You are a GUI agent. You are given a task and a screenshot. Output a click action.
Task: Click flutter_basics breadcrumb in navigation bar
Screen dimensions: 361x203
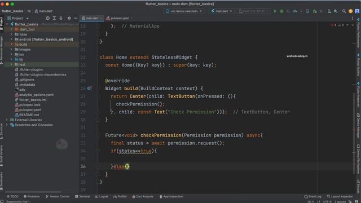tap(12, 11)
